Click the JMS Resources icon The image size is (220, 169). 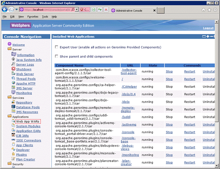point(13,111)
